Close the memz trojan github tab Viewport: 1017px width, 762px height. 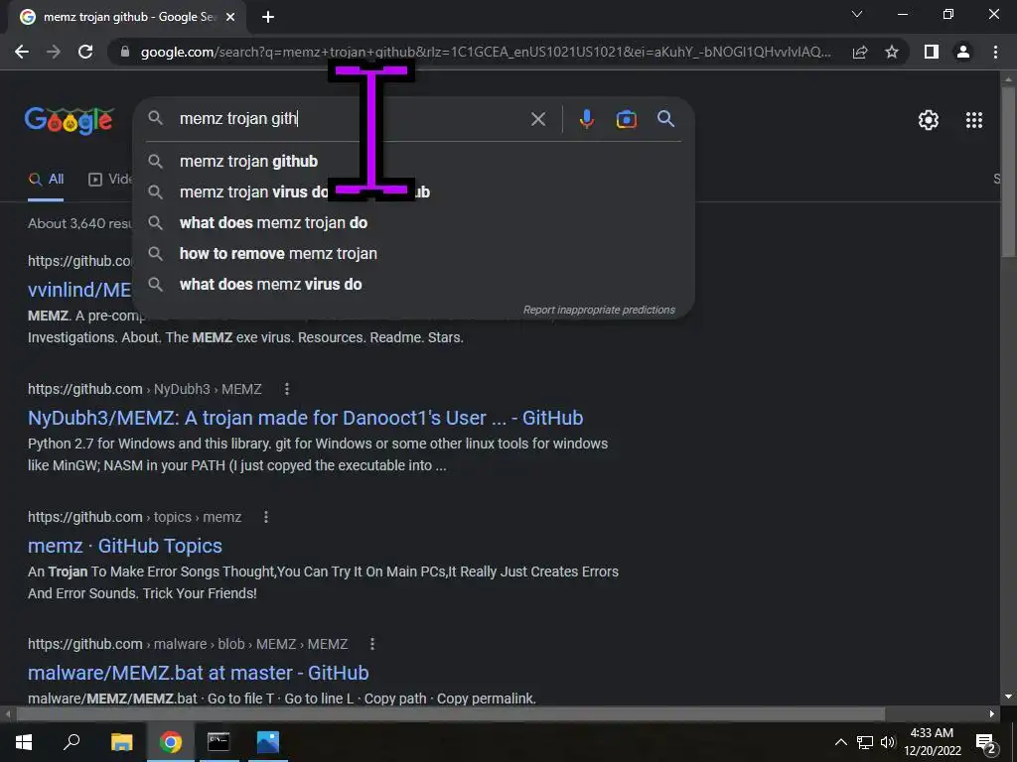230,18
